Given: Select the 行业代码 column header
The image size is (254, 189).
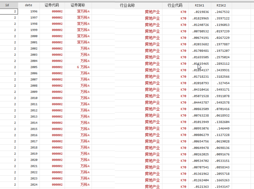Looking at the screenshot, I should tap(175, 6).
